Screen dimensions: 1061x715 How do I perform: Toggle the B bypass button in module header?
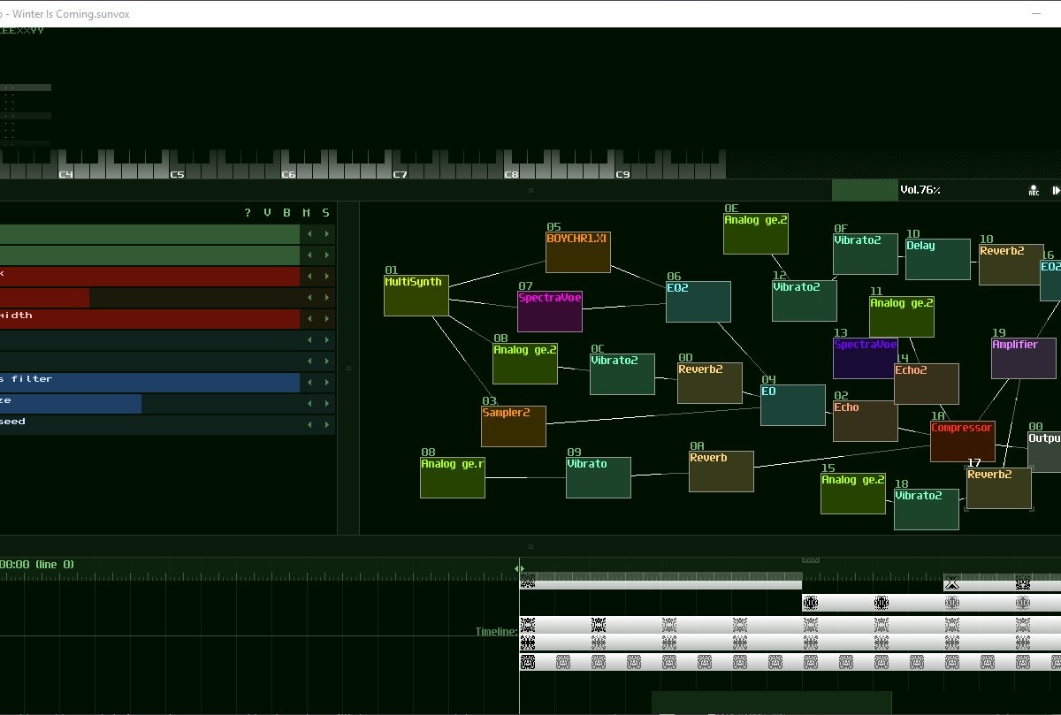(286, 213)
